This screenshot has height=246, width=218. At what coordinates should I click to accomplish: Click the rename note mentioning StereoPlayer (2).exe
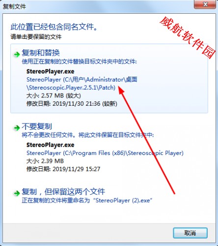coord(87,200)
